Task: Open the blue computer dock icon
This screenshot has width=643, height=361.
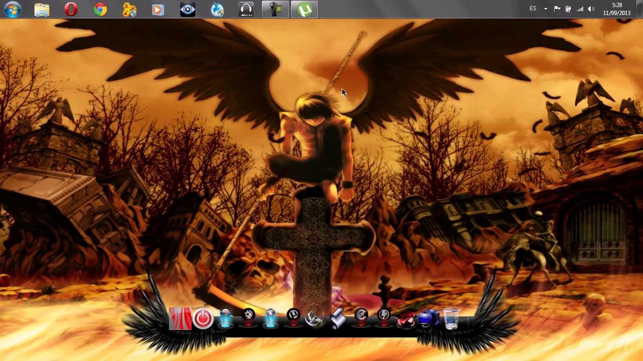Action: pyautogui.click(x=428, y=319)
